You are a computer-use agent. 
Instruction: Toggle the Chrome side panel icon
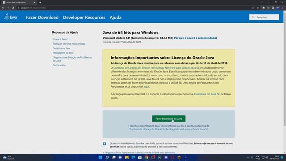(x=273, y=8)
